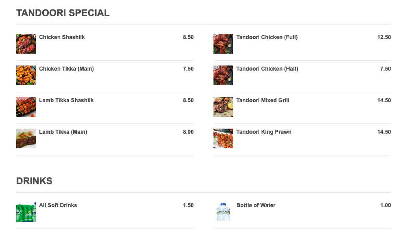The width and height of the screenshot is (408, 232).
Task: Click the DRINKS section heading
Action: click(x=34, y=181)
